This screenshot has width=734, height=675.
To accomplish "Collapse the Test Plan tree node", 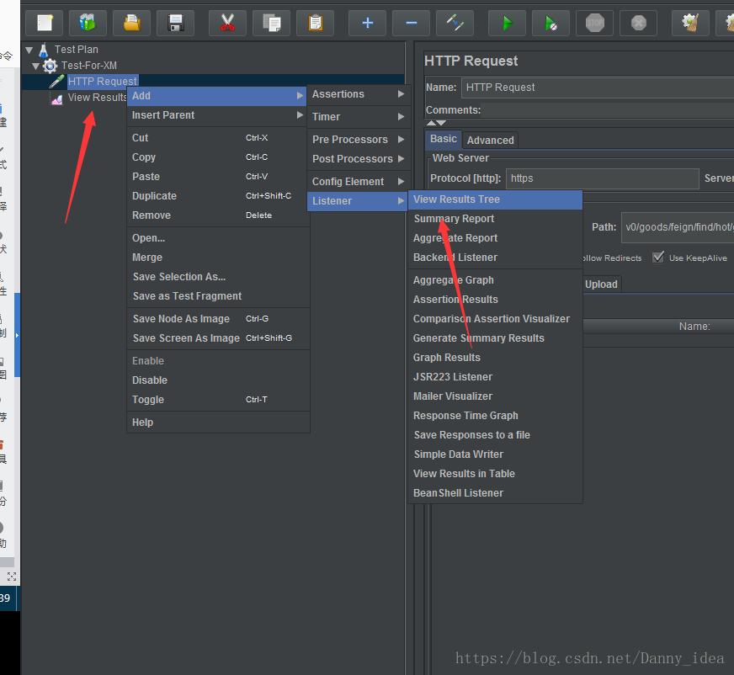I will 29,50.
